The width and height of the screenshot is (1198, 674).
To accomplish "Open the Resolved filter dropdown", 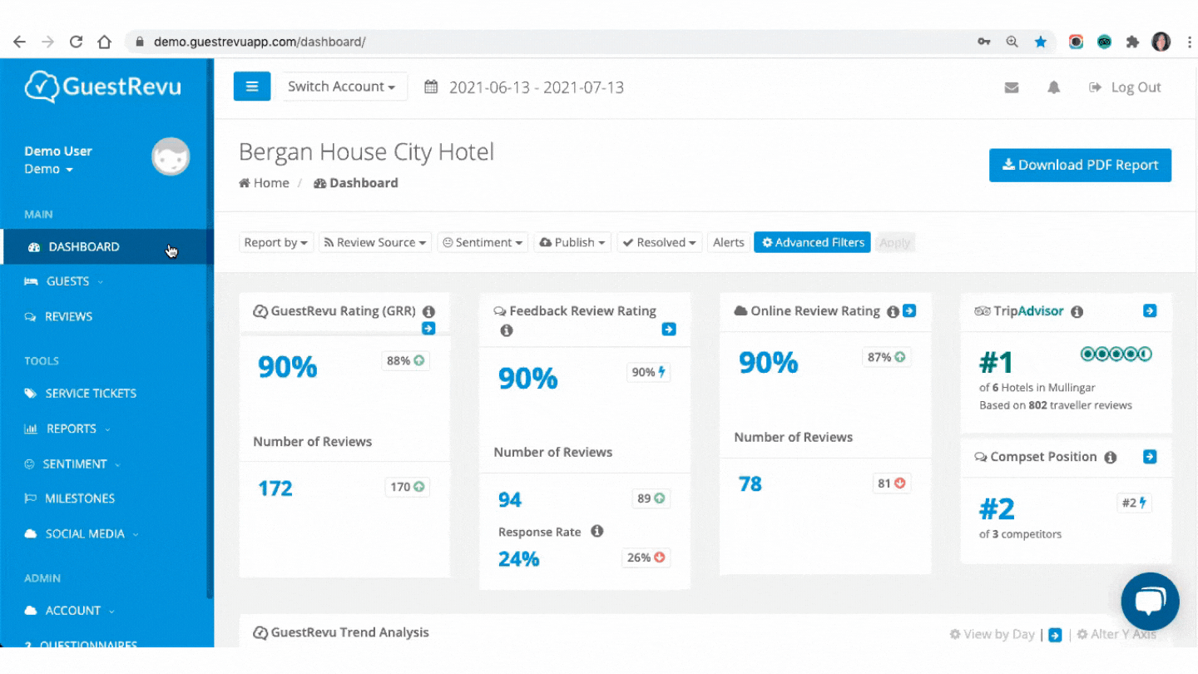I will coord(660,242).
